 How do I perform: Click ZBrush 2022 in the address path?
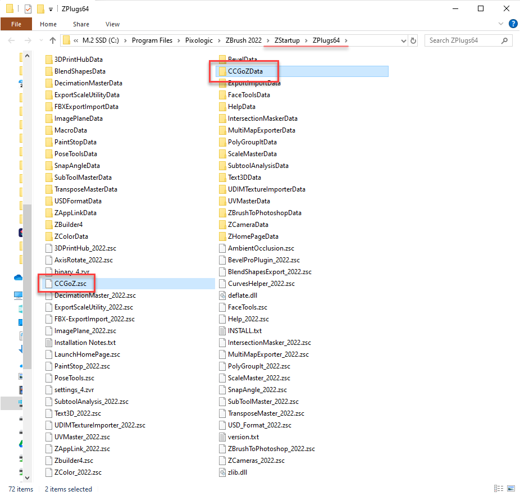[x=243, y=40]
